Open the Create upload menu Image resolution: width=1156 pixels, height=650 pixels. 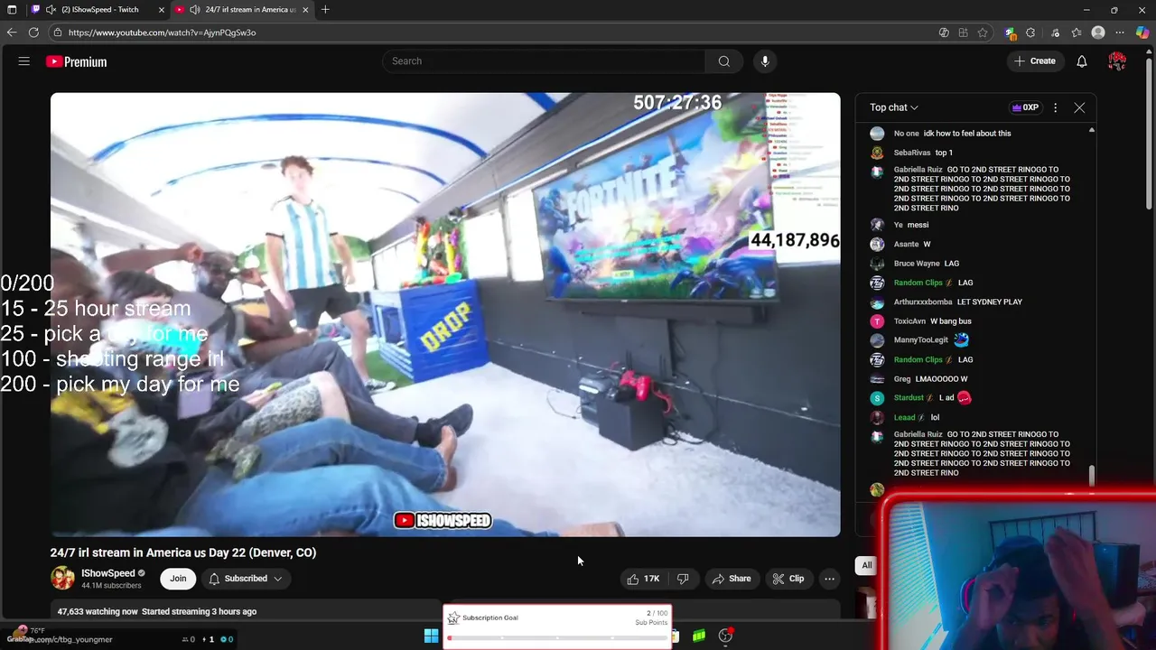[1034, 61]
